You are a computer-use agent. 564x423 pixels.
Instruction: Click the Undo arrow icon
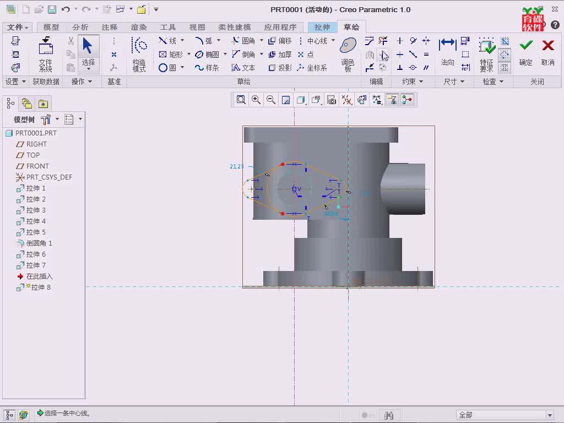[x=66, y=9]
